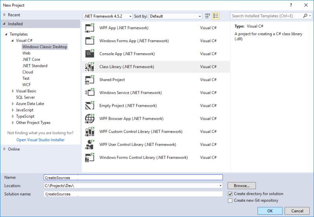Select WPF User Control Library name

(138, 145)
